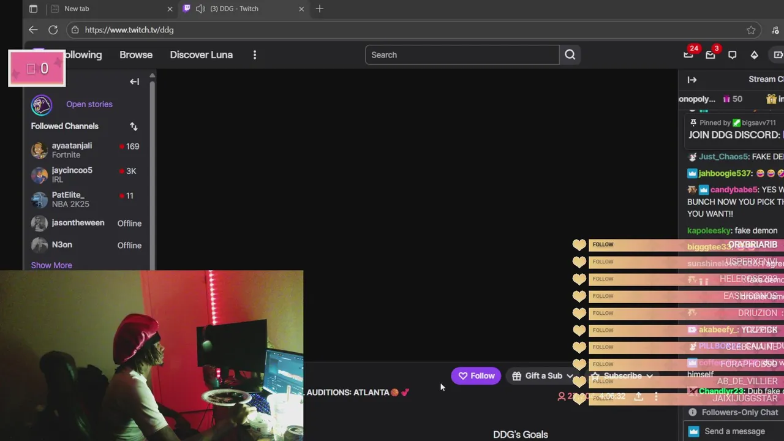Click akabeefy_ username in chat
Screen dimensions: 784x441
pyautogui.click(x=717, y=330)
